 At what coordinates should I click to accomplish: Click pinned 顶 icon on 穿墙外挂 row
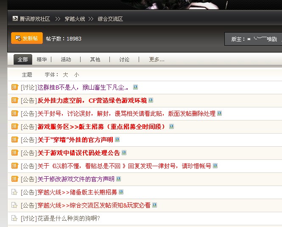(15, 139)
